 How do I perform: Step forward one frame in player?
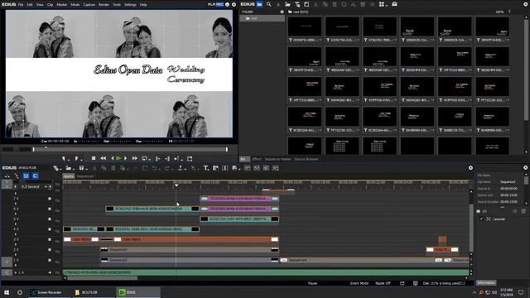tap(125, 158)
